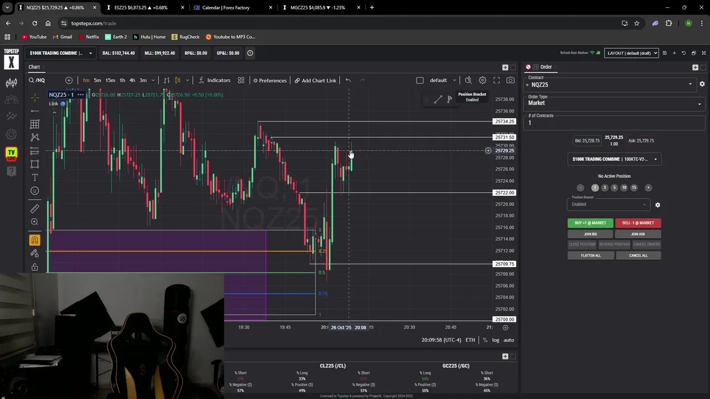Decrease contracts with minus button
This screenshot has height=399, width=710.
[x=580, y=188]
